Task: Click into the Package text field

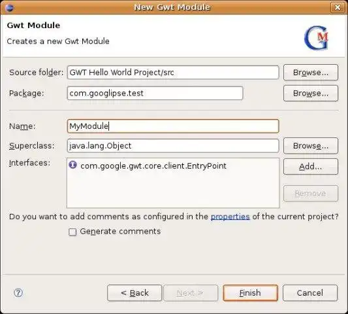Action: pos(155,94)
